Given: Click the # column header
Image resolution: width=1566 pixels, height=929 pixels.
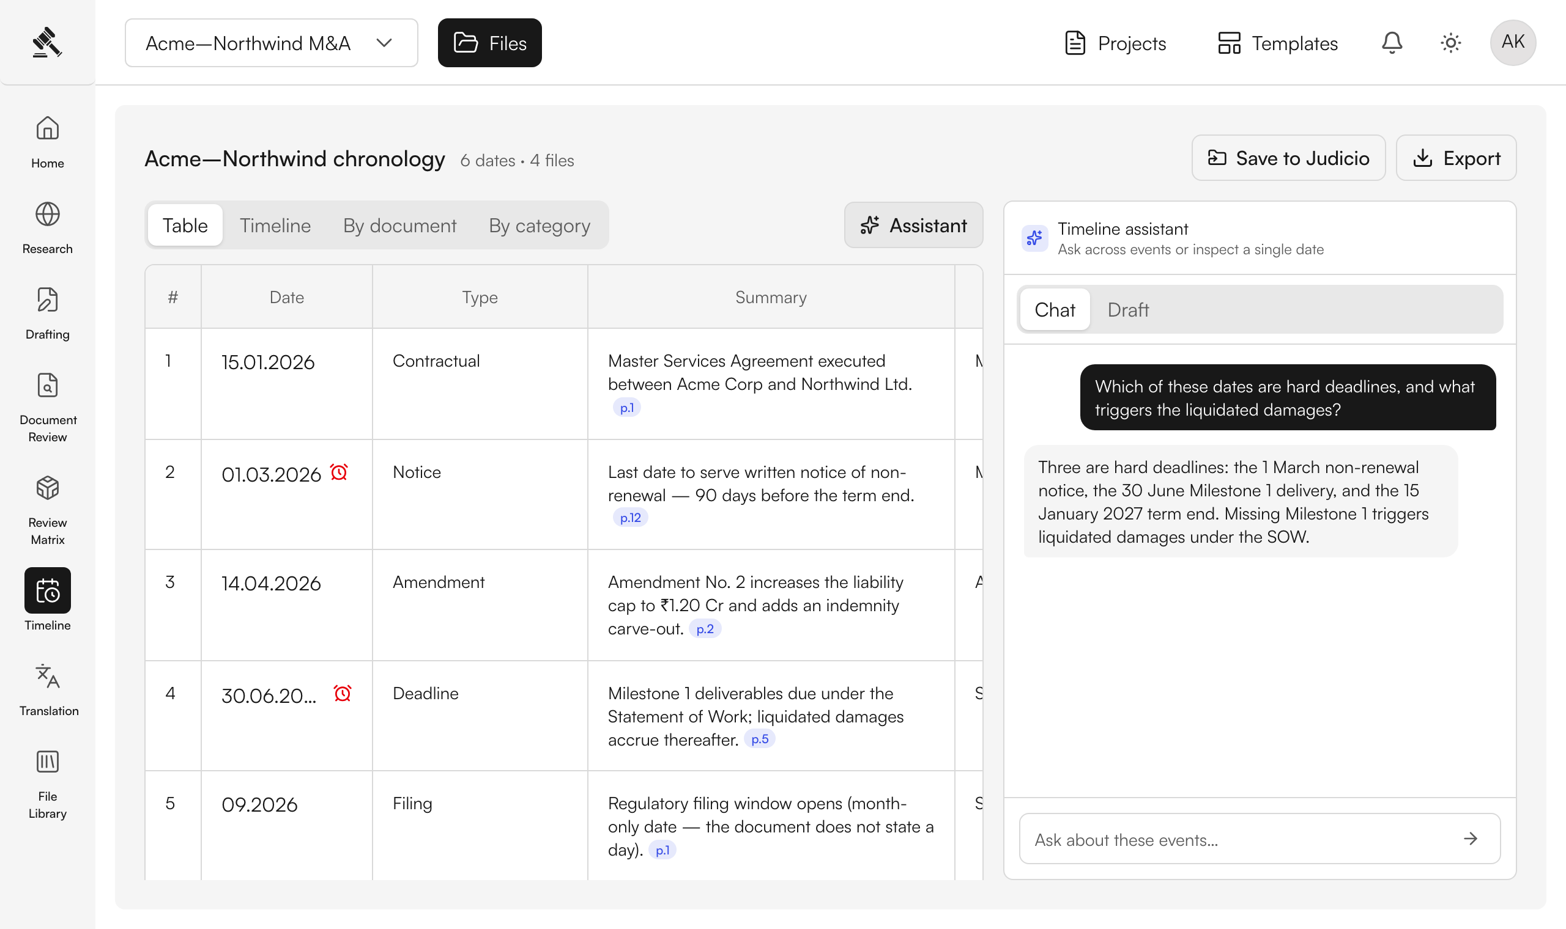Looking at the screenshot, I should point(173,296).
